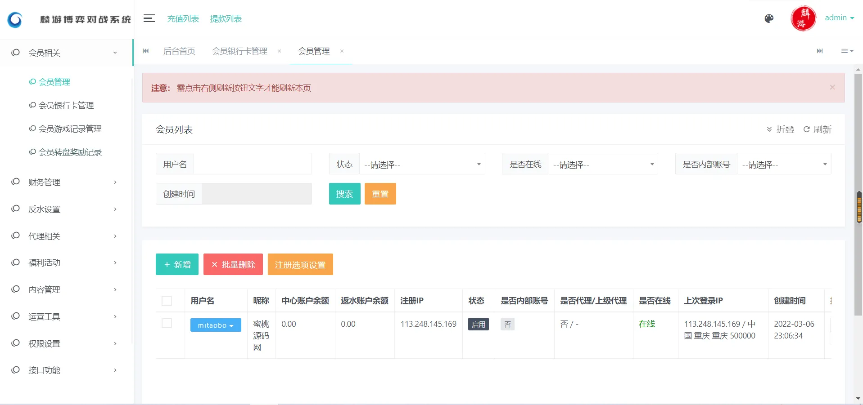Screen dimensions: 863x405
Task: Open the 是否在线 filter dropdown
Action: 602,164
